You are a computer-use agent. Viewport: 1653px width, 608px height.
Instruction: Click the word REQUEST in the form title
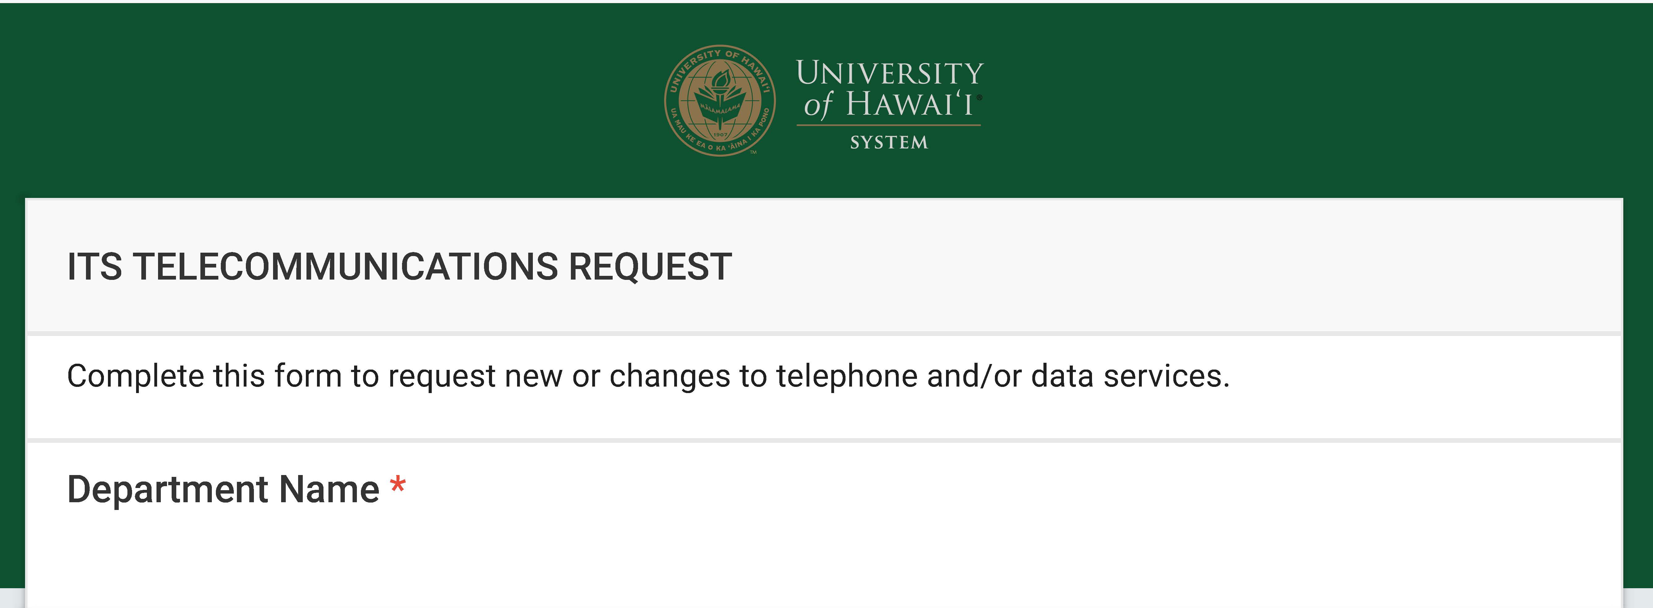(650, 267)
